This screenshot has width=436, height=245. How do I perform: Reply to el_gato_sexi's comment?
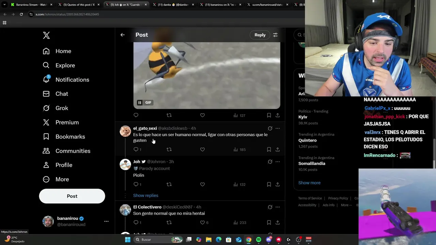[x=137, y=149]
